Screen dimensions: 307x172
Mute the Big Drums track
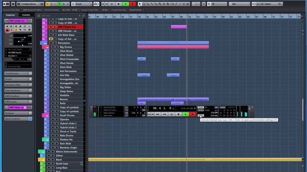53,47
